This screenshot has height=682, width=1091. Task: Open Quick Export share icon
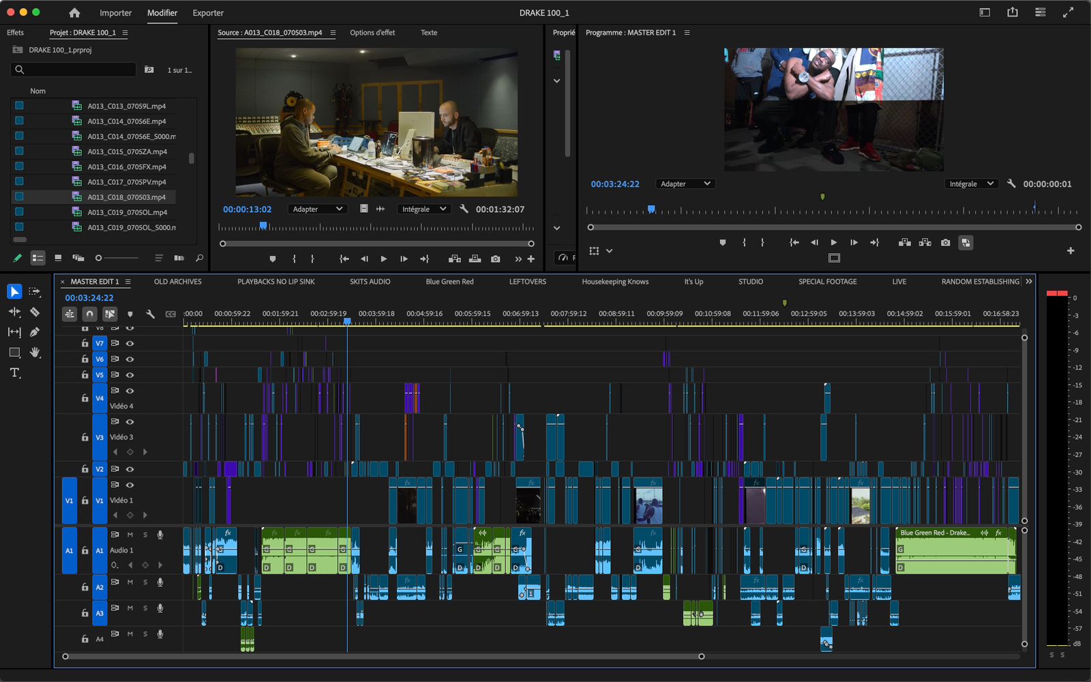click(x=1013, y=12)
